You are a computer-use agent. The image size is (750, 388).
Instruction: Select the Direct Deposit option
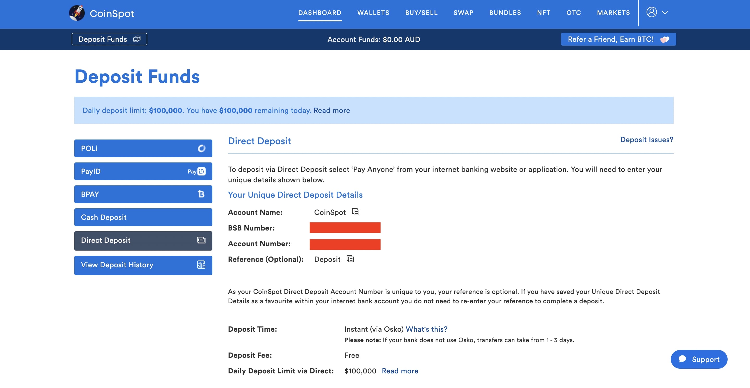[x=143, y=241]
